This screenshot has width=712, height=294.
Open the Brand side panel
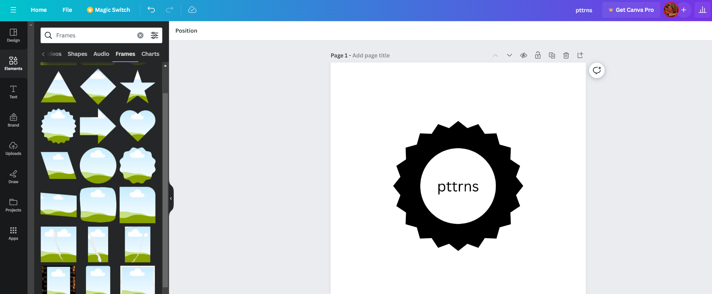[x=13, y=120]
